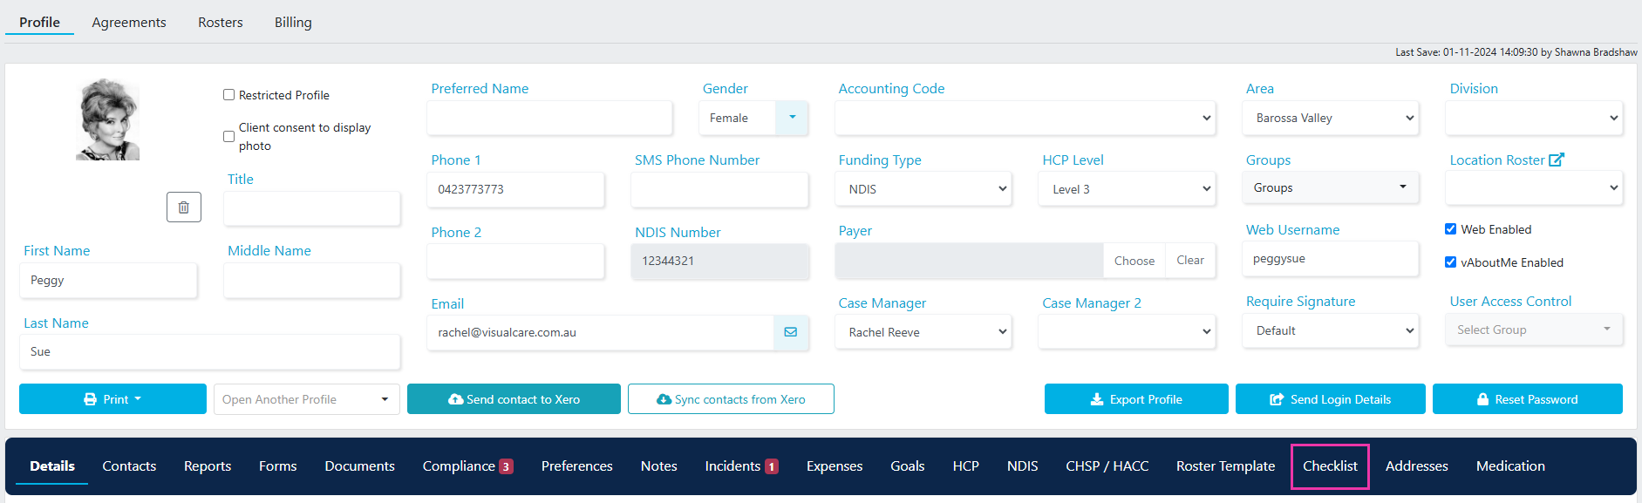Click the Phone 2 input field
The width and height of the screenshot is (1642, 503).
pos(515,261)
